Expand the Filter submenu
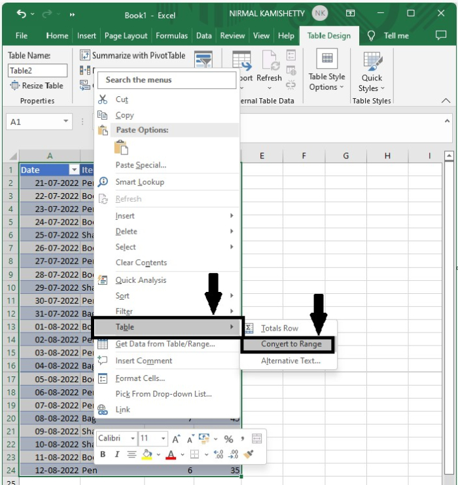 [x=167, y=311]
